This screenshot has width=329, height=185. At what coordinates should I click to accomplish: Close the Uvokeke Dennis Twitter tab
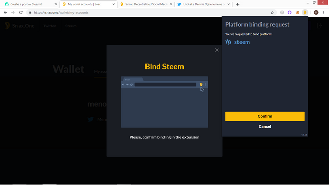click(228, 4)
